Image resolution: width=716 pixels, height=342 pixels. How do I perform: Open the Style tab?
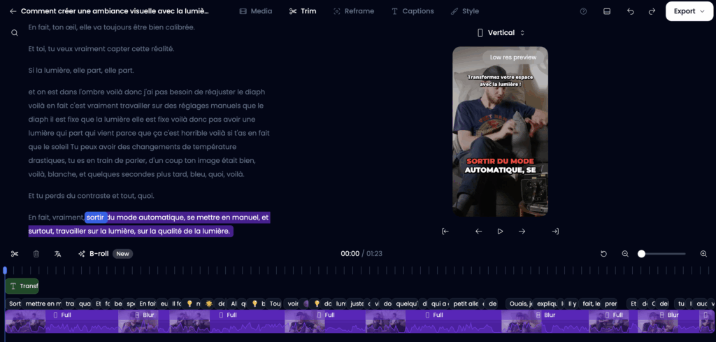pyautogui.click(x=465, y=11)
